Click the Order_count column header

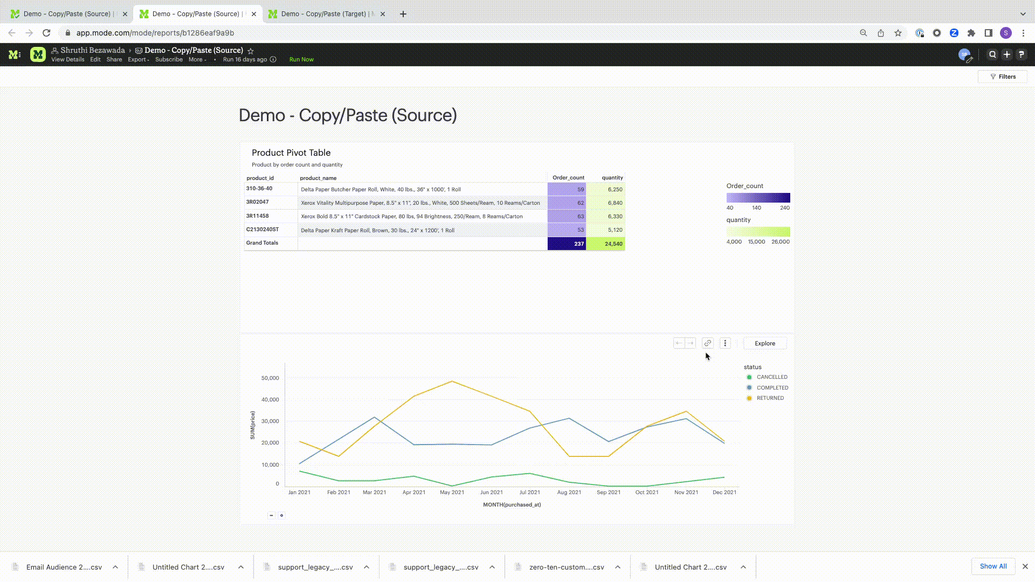point(568,177)
